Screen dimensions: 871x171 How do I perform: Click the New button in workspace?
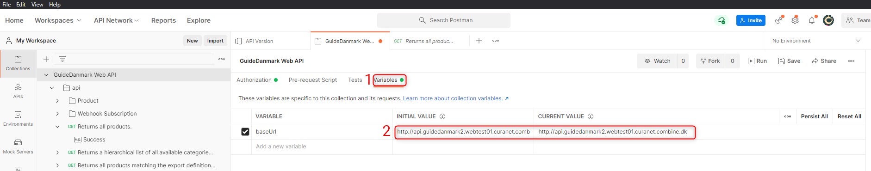point(192,41)
